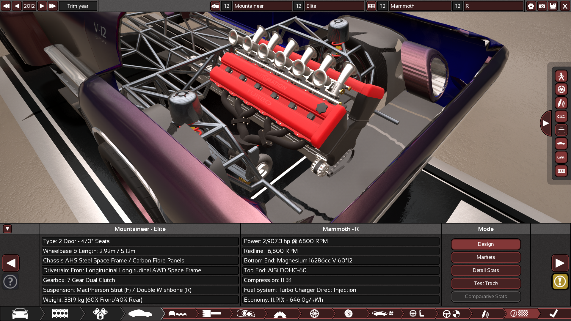Save the design with floppy icon
This screenshot has height=321, width=571.
point(553,6)
